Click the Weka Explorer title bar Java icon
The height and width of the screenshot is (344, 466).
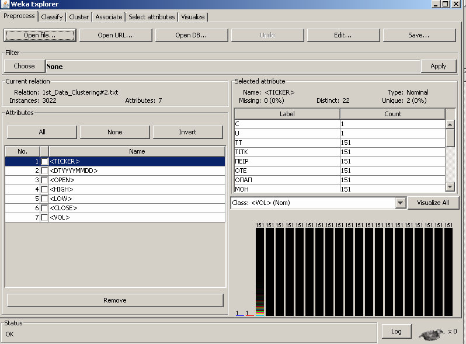pyautogui.click(x=5, y=4)
